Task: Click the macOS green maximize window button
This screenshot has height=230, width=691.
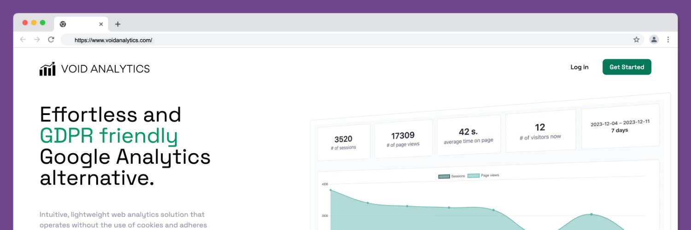Action: pyautogui.click(x=42, y=23)
